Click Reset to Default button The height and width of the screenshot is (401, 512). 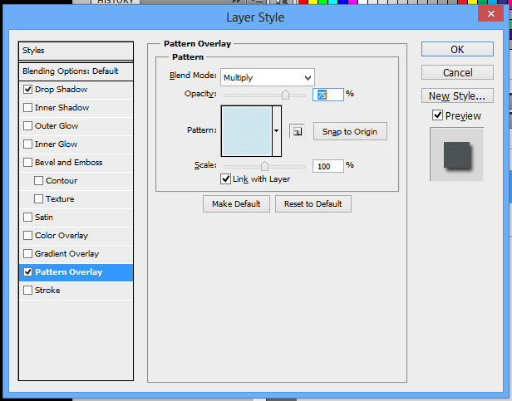point(313,204)
